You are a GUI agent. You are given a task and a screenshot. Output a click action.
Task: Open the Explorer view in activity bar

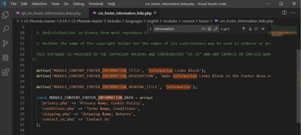[x=5, y=15]
